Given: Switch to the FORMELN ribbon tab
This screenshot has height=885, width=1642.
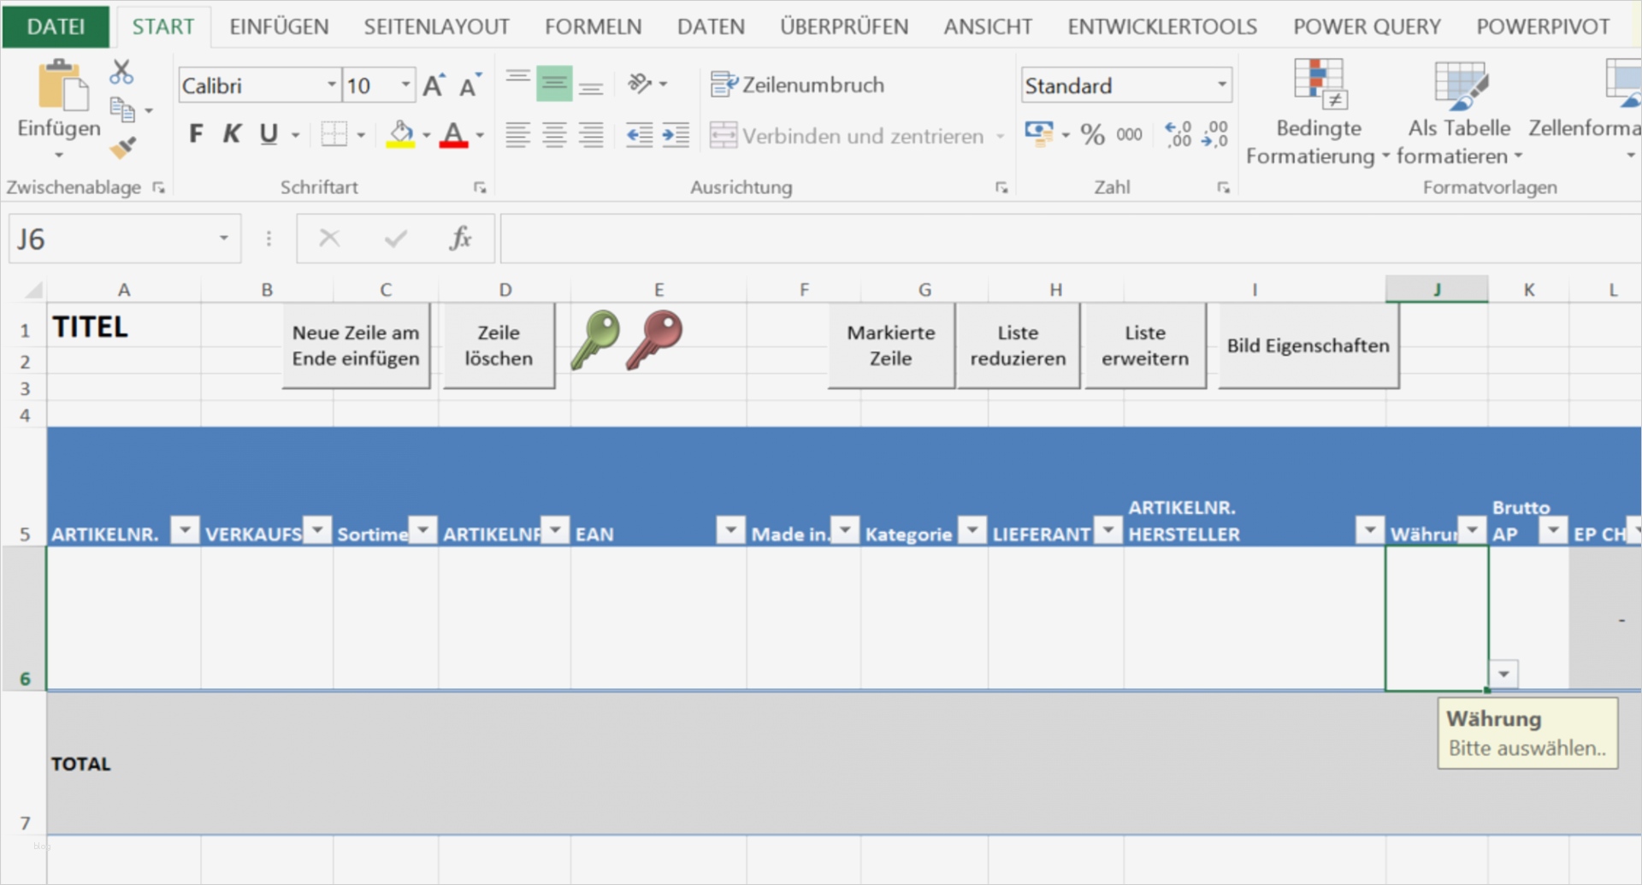Looking at the screenshot, I should click(593, 26).
